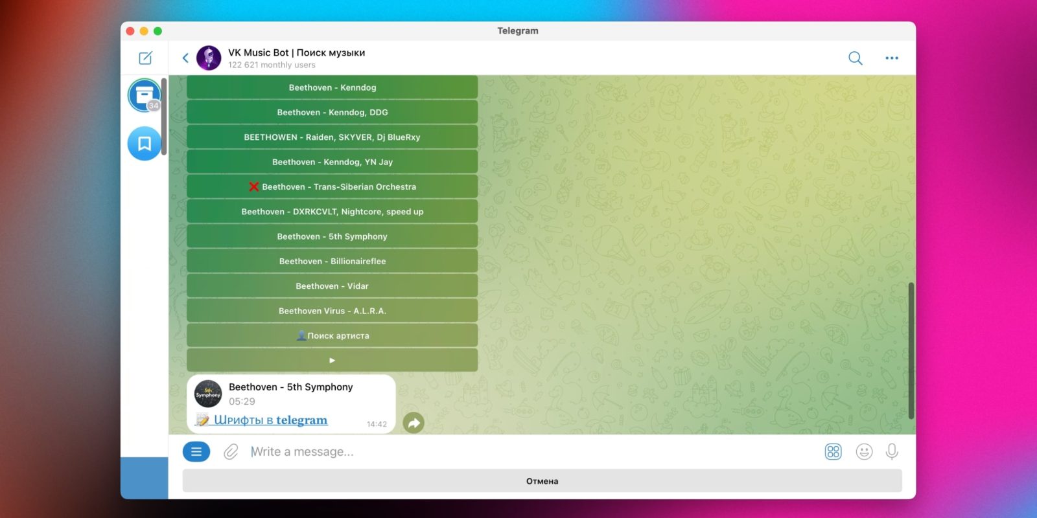1037x518 pixels.
Task: Click the search icon in chat header
Action: tap(855, 58)
